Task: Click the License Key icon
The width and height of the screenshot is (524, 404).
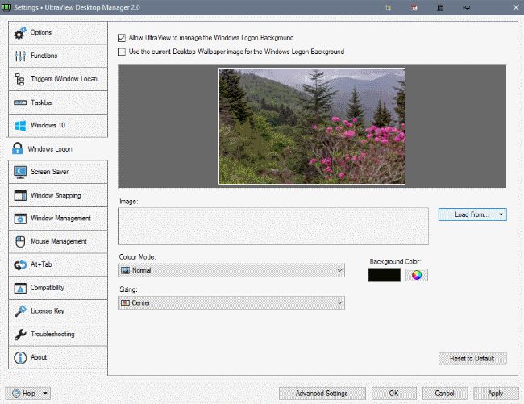Action: click(21, 311)
